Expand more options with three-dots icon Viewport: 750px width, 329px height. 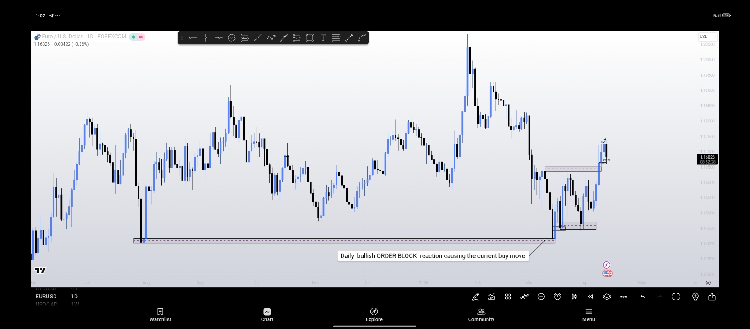pos(623,297)
